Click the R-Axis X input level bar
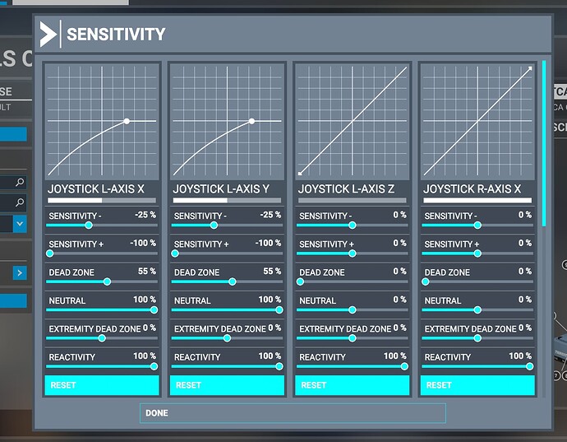Screen dimensions: 567x442 [477, 200]
